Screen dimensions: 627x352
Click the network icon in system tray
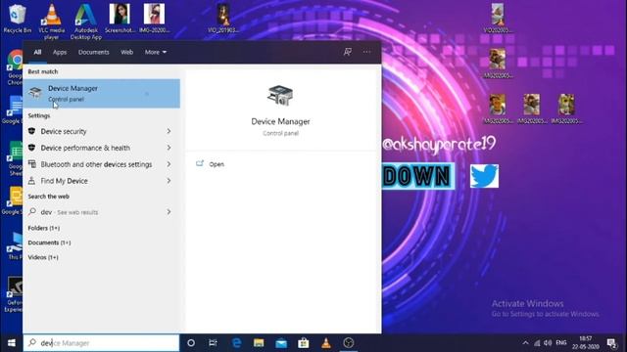point(537,343)
